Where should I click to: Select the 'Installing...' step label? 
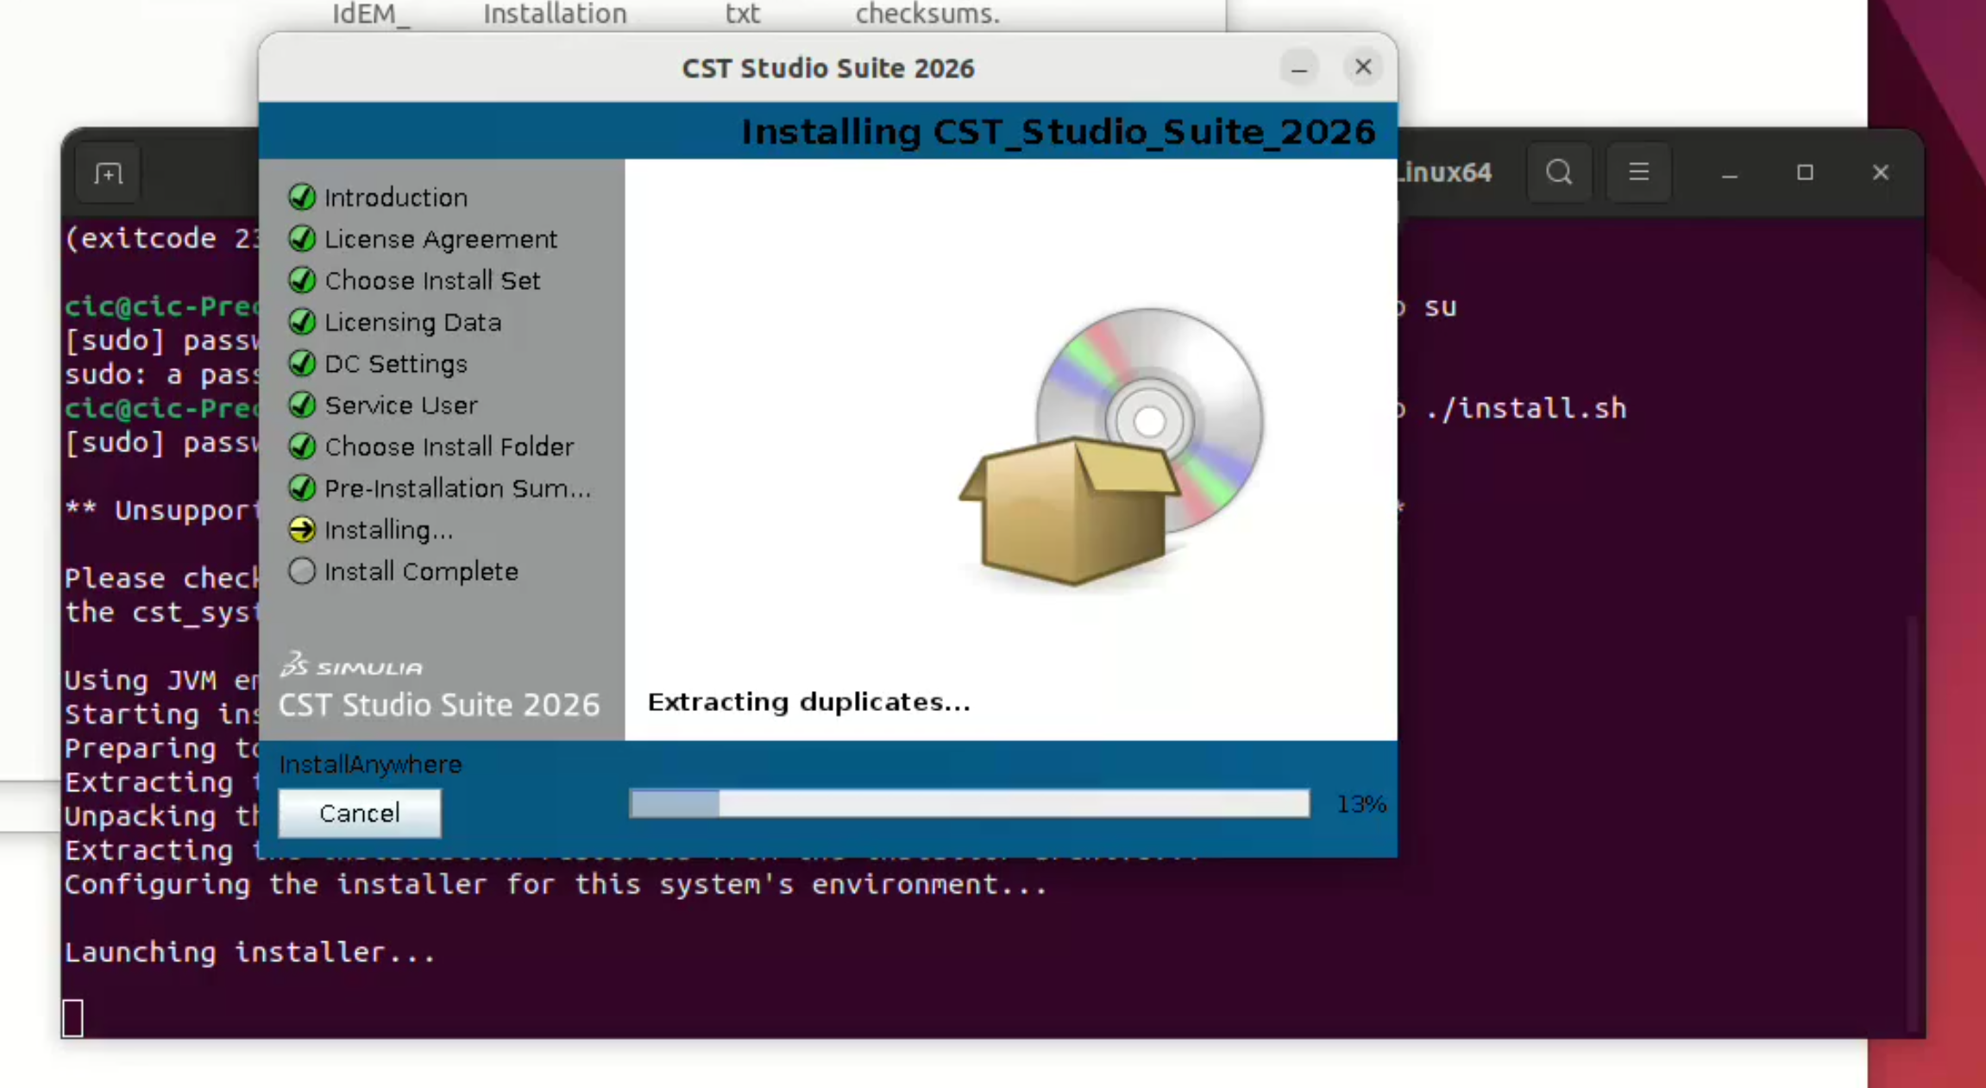[389, 530]
